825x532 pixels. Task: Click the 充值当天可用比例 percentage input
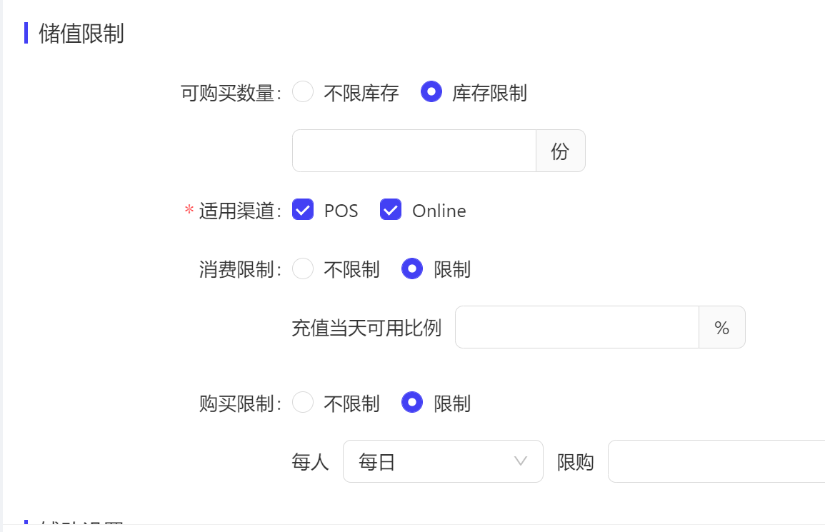(576, 327)
